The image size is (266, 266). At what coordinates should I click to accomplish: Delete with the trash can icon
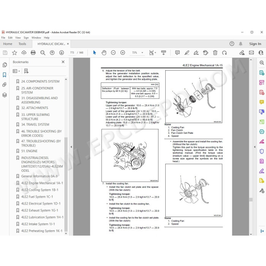click(x=215, y=53)
